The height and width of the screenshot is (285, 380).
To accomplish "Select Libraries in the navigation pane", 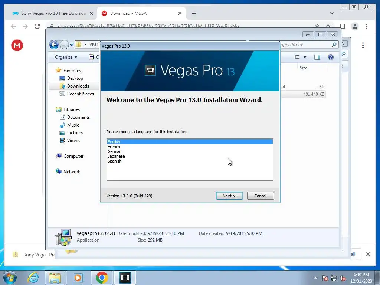I will tap(72, 109).
